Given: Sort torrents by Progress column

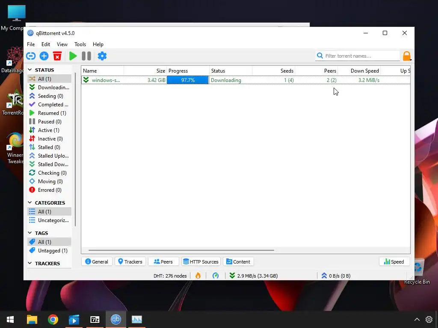Looking at the screenshot, I should click(x=188, y=71).
